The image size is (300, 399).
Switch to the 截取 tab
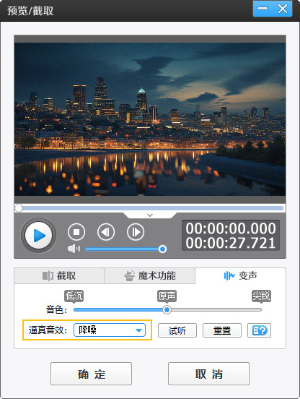coord(59,275)
